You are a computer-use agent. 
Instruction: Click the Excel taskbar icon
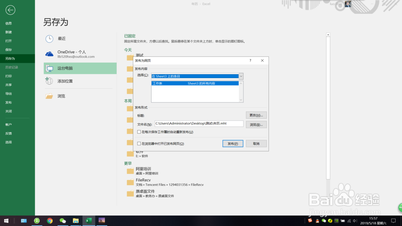(89, 221)
